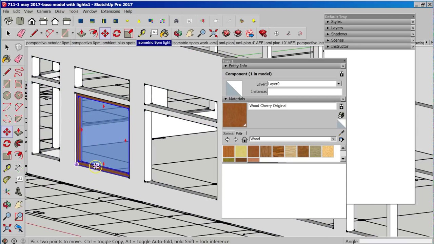Select the Polygon tool
The width and height of the screenshot is (434, 244).
[19, 95]
